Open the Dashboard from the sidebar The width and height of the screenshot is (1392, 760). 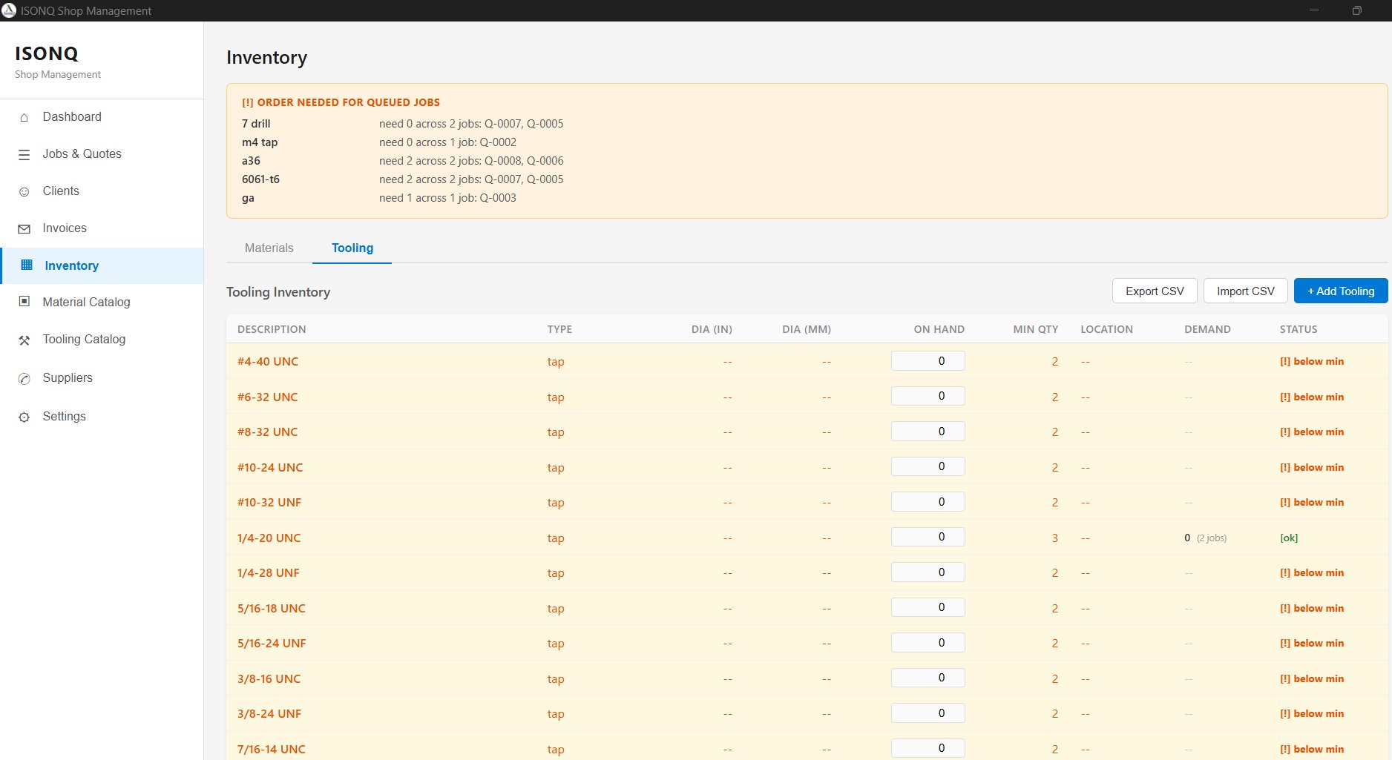[71, 116]
